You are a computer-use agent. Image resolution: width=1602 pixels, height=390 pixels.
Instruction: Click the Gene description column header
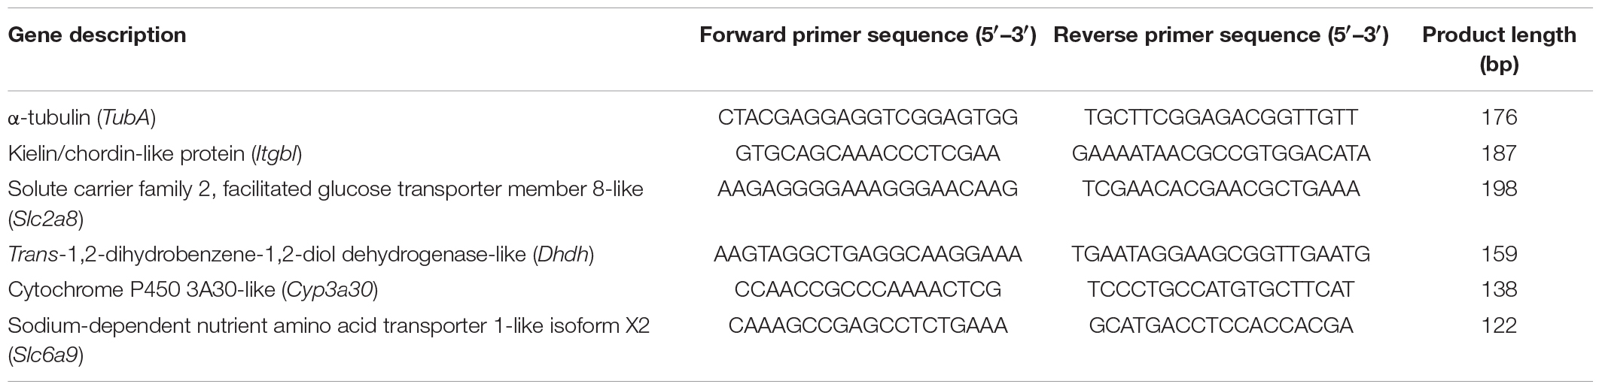tap(97, 35)
